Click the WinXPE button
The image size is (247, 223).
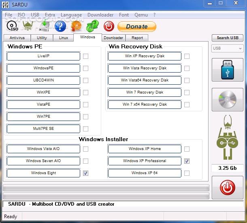tap(43, 92)
